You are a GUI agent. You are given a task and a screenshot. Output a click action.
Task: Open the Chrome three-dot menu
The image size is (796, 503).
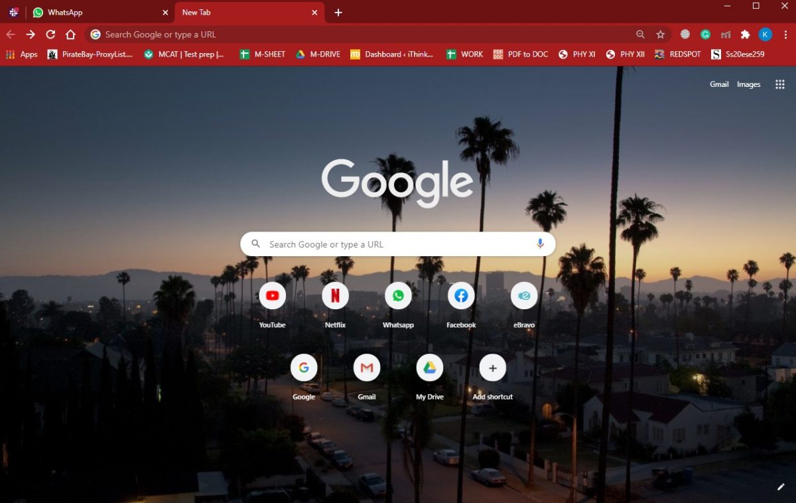point(785,35)
